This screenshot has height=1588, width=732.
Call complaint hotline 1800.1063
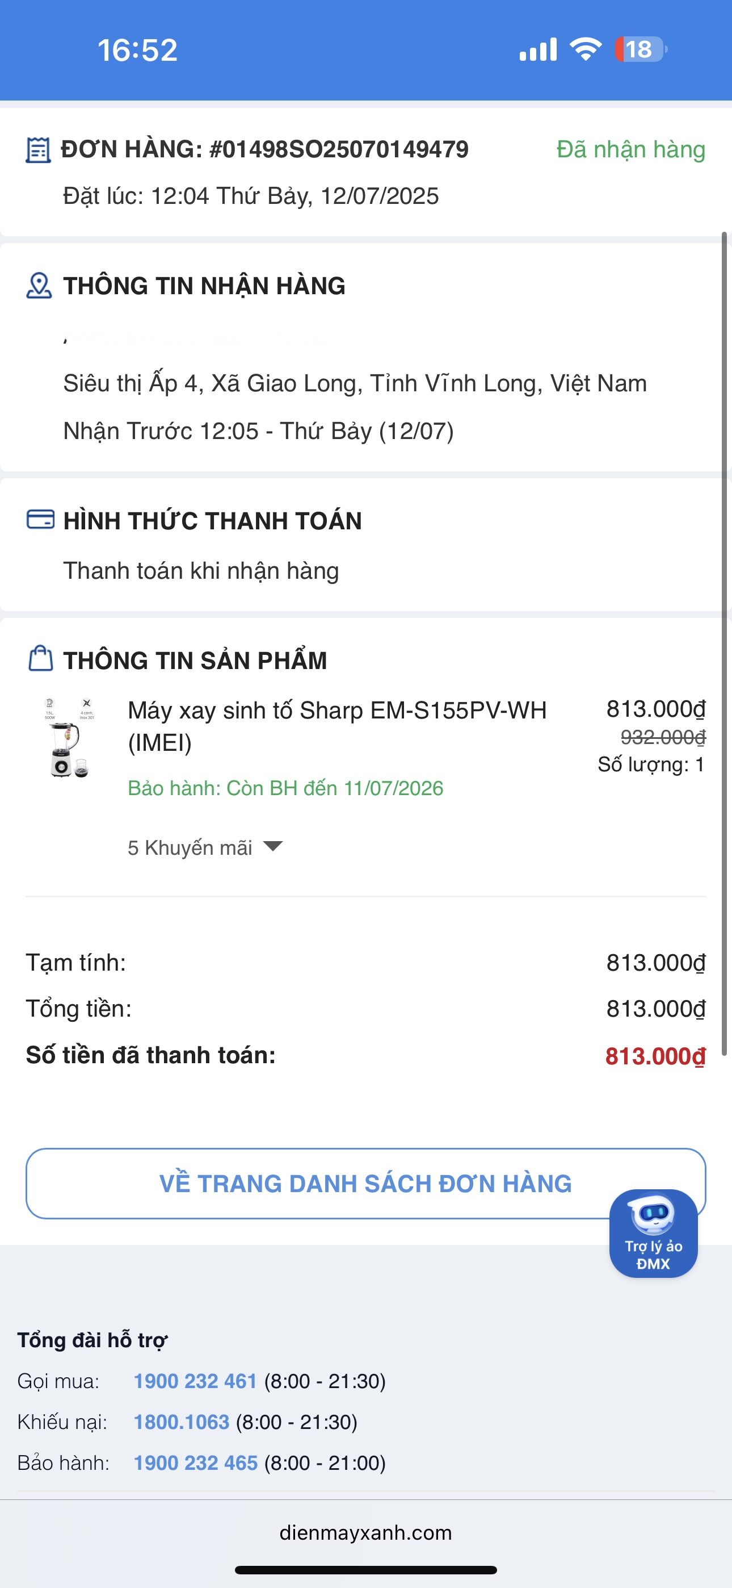(181, 1422)
